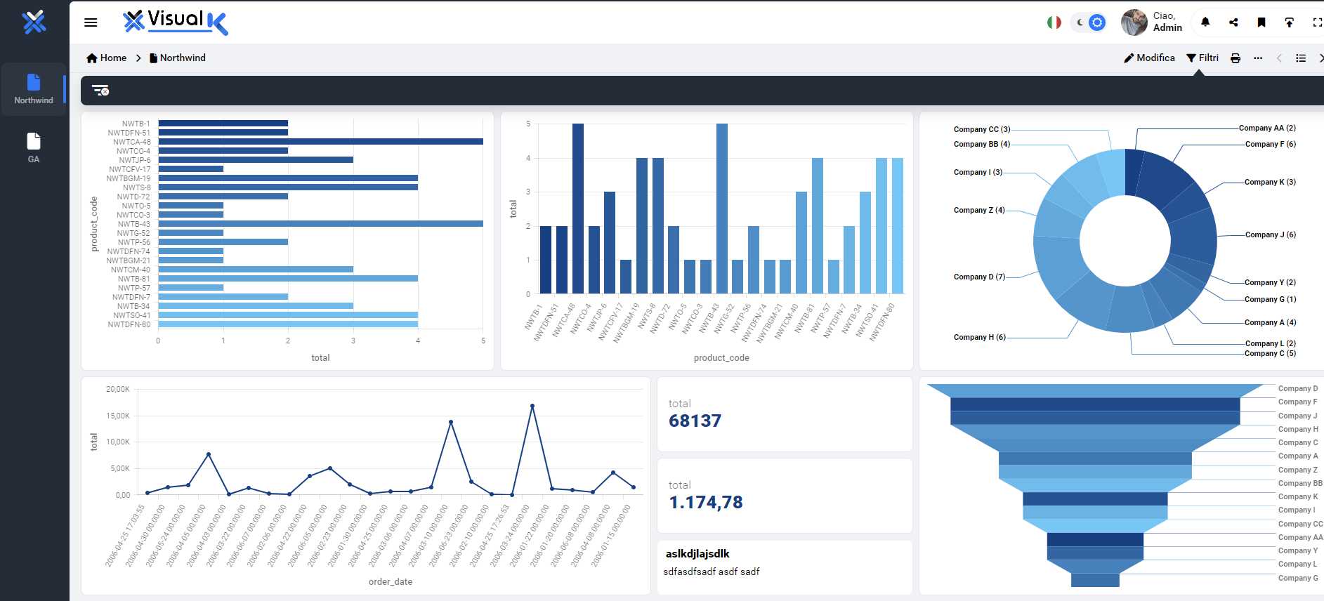
Task: Click the Company J (6) donut label
Action: 1271,235
